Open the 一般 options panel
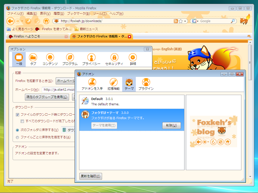258x193 pixels. coord(19,59)
